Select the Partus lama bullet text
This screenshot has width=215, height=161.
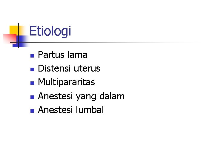(63, 55)
